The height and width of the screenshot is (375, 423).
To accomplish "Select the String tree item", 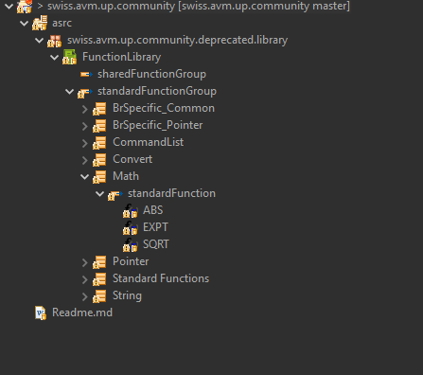I will [127, 295].
